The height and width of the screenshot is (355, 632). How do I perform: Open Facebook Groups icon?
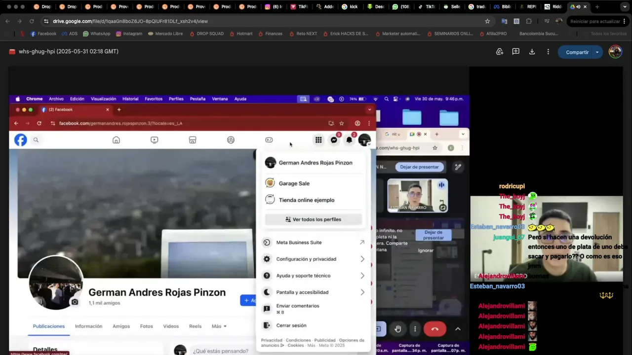pos(231,140)
